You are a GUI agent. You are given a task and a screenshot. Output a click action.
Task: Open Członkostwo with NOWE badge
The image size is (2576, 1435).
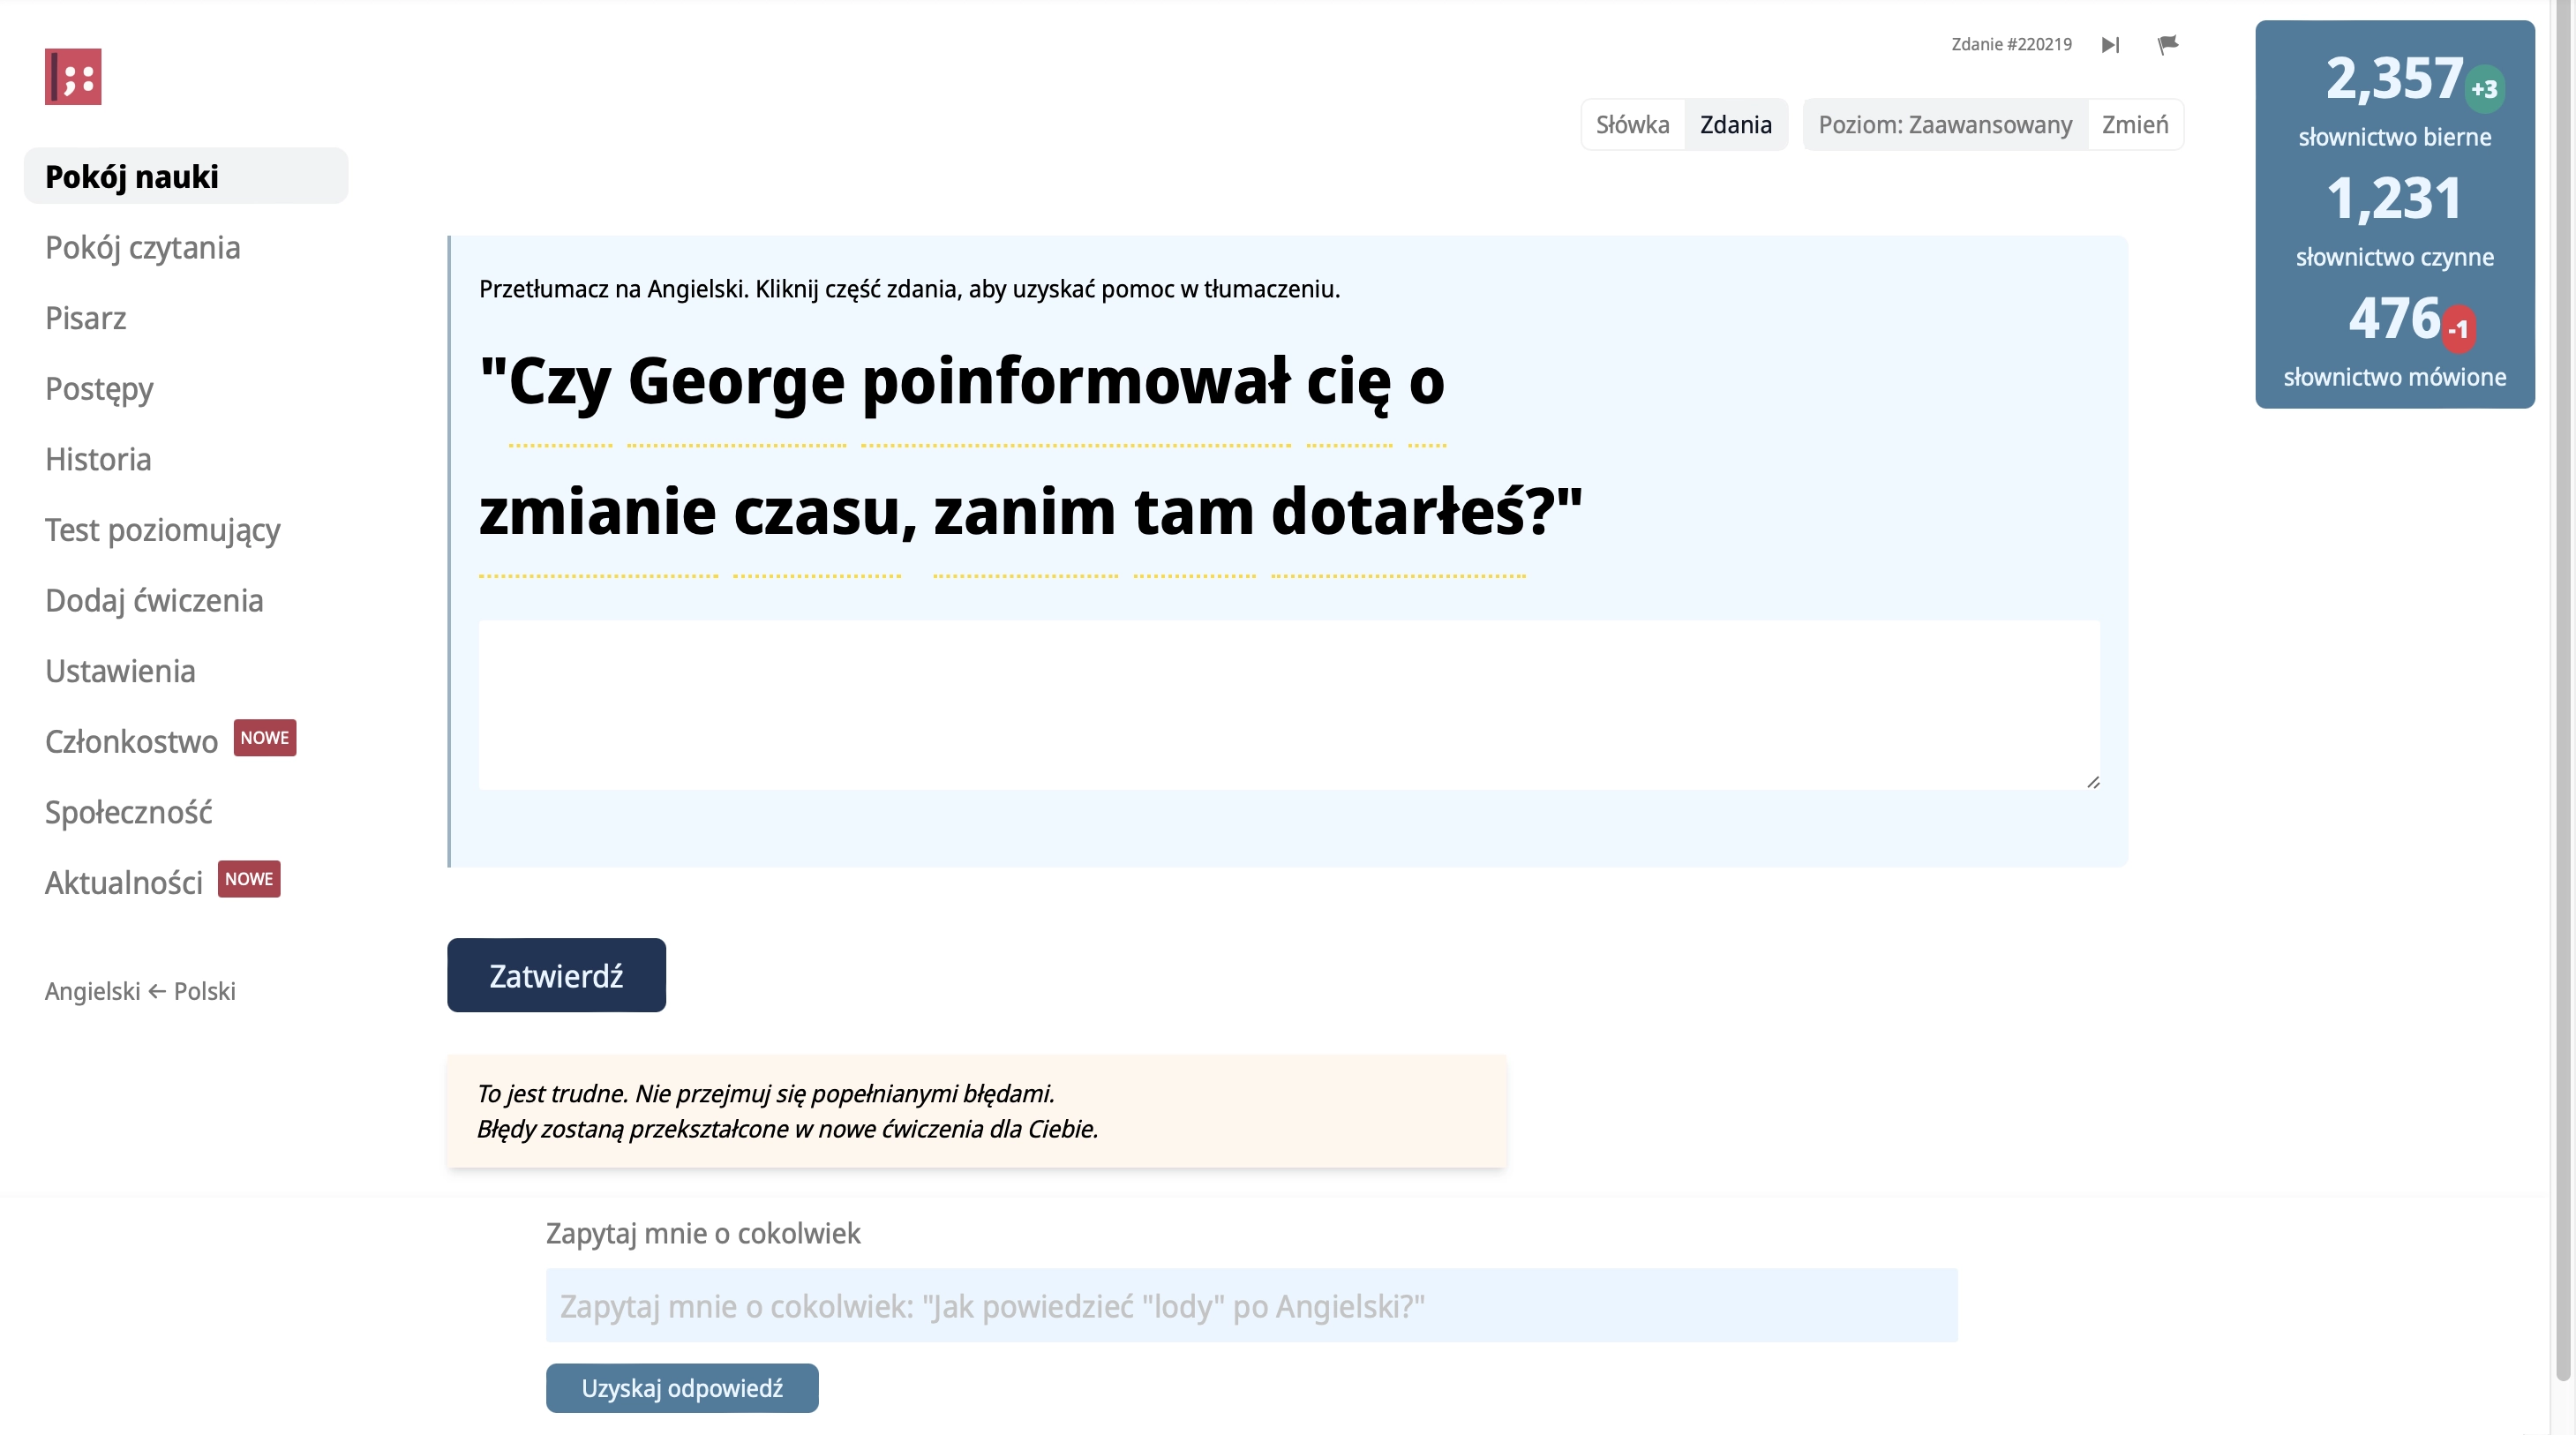click(131, 741)
